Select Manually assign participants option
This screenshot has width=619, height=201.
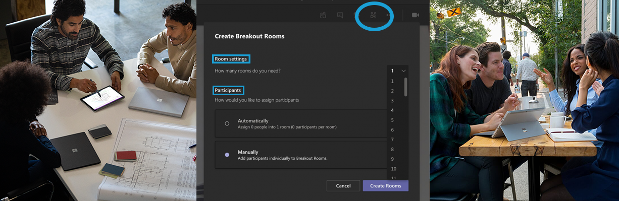pyautogui.click(x=301, y=155)
